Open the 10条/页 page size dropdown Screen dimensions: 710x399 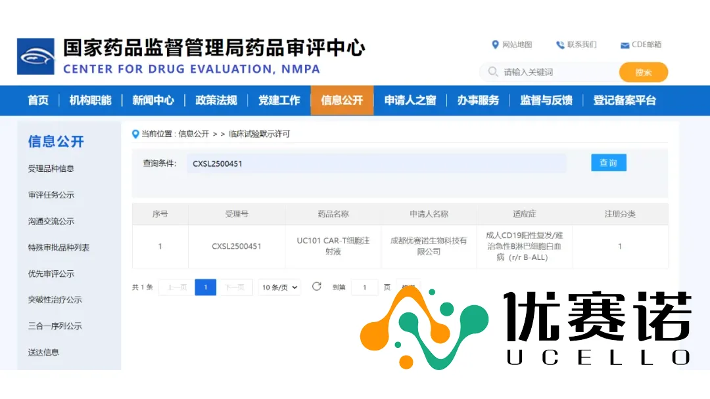(279, 287)
